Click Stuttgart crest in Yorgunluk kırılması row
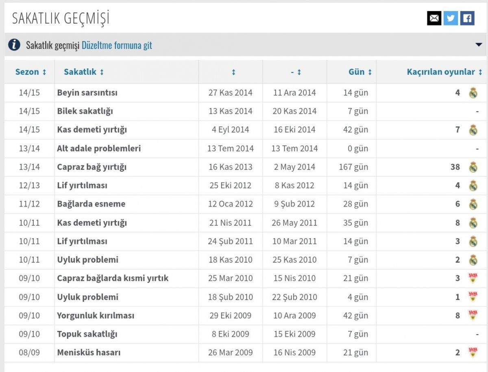Image resolution: width=488 pixels, height=372 pixels. [473, 315]
